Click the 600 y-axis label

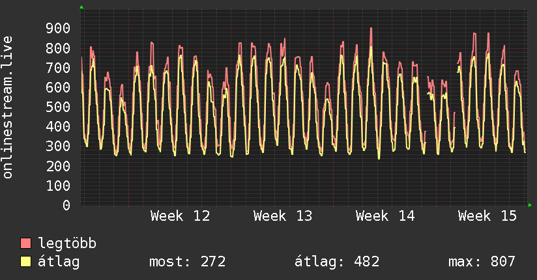58,87
